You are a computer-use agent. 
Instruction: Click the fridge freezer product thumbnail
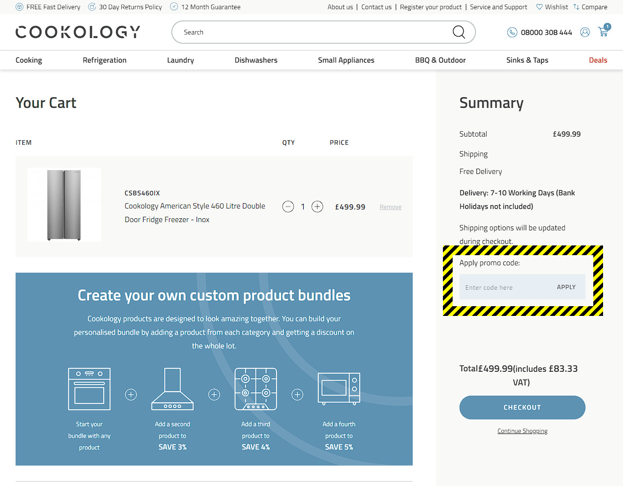[64, 205]
